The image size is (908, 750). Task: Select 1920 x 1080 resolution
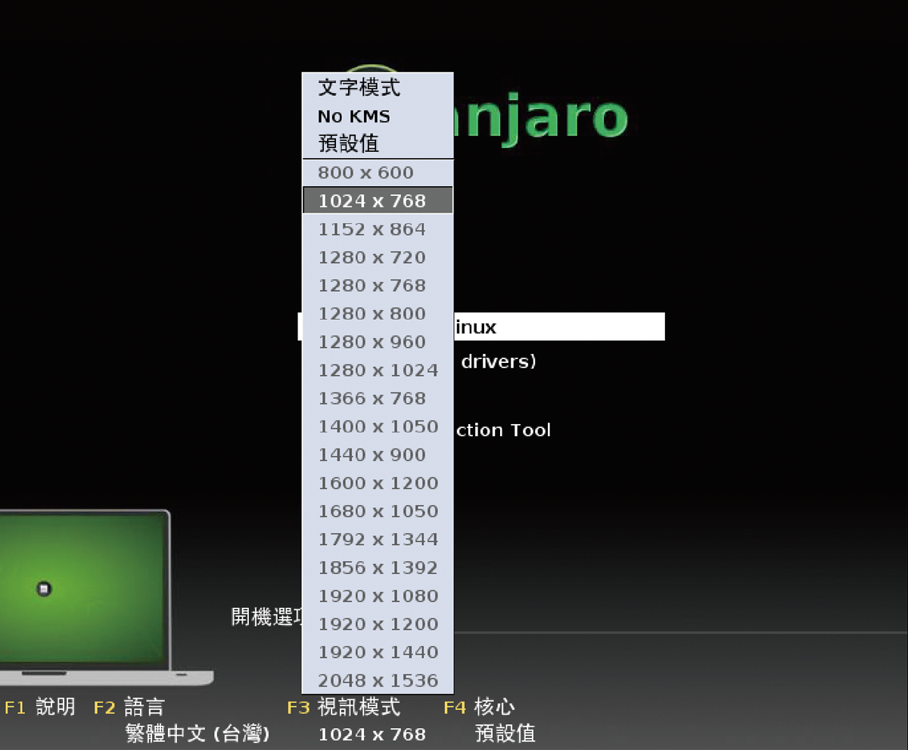378,596
